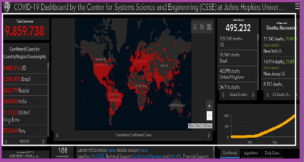This screenshot has width=304, height=162.
Task: Open the basemap gallery grid icon
Action: tap(209, 27)
